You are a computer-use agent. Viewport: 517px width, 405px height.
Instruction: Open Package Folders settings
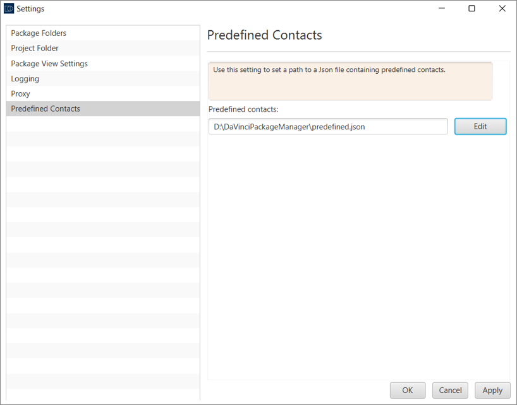coord(103,33)
